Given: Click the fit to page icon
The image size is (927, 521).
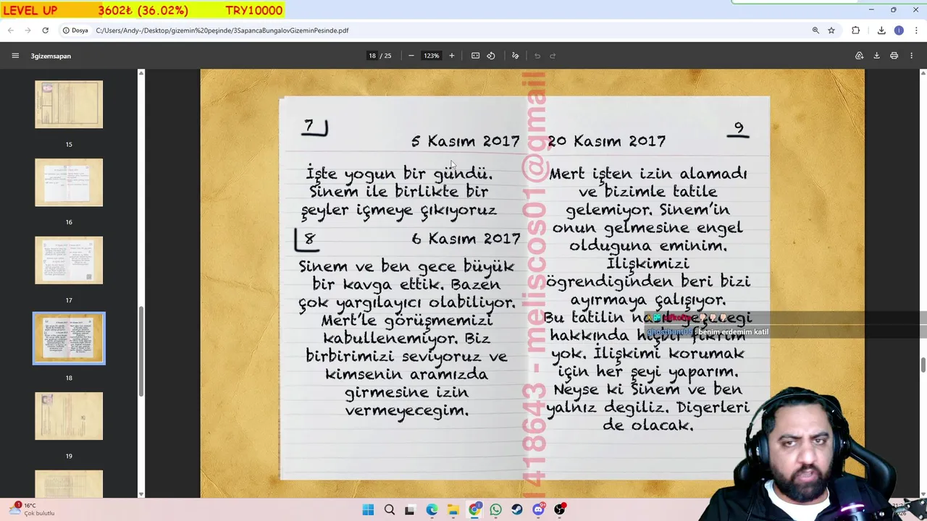Looking at the screenshot, I should (x=475, y=56).
